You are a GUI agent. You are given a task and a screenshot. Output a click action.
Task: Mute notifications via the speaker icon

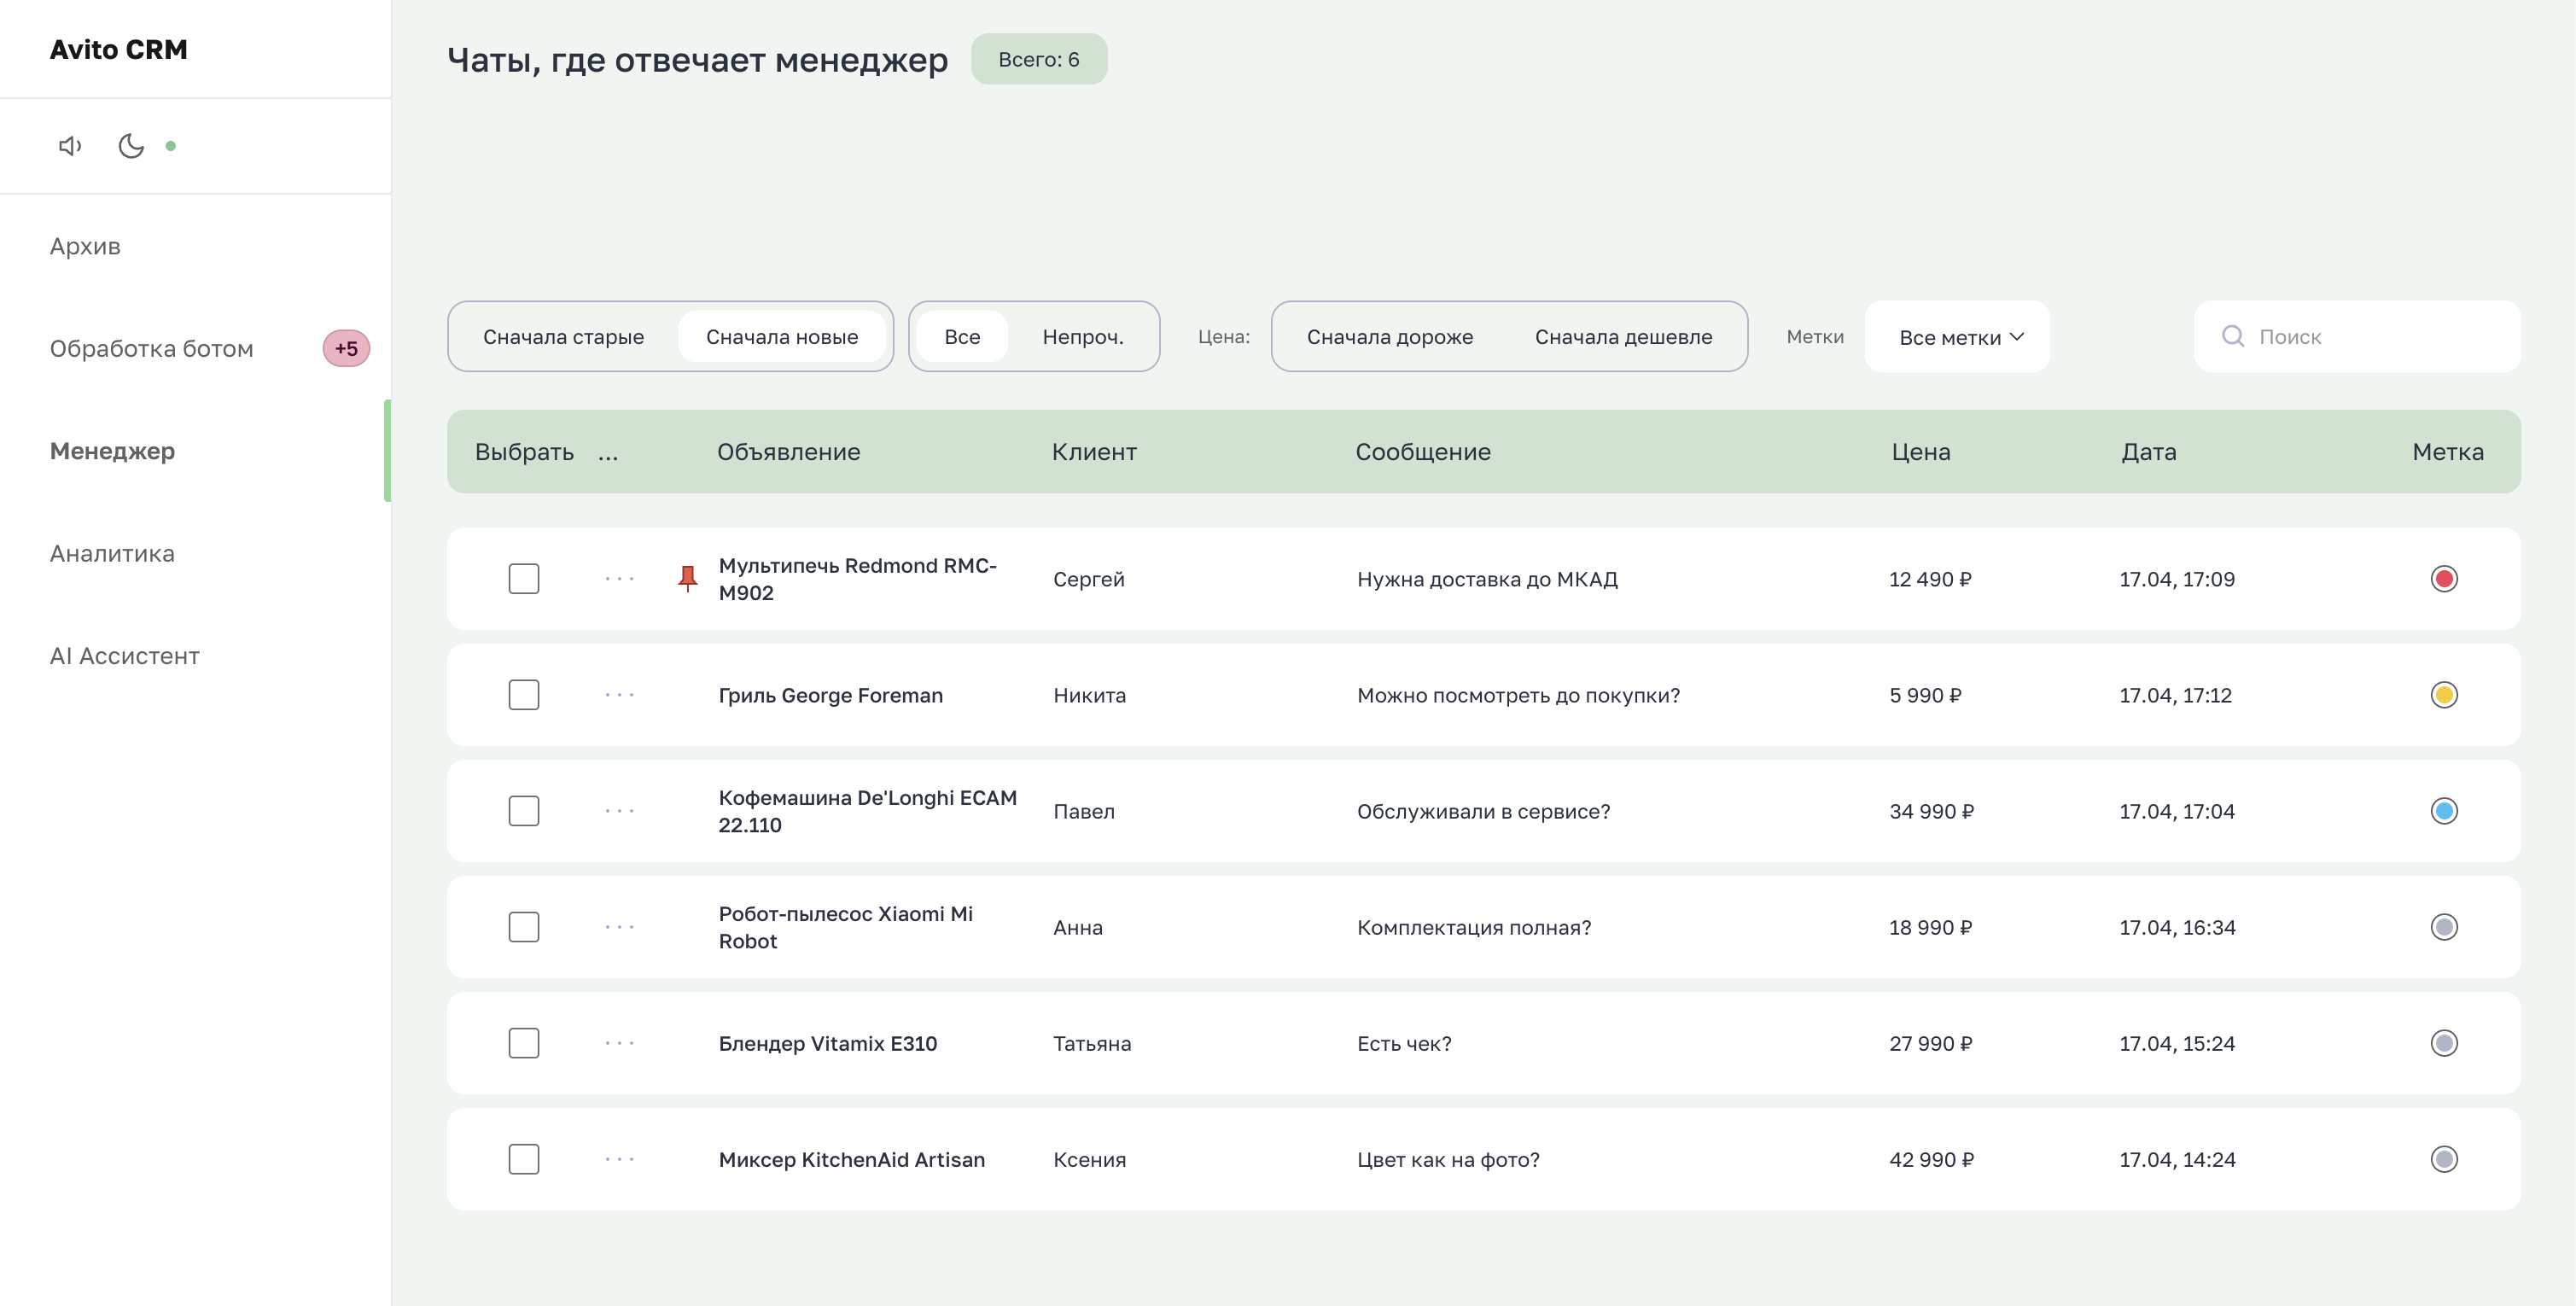click(69, 146)
